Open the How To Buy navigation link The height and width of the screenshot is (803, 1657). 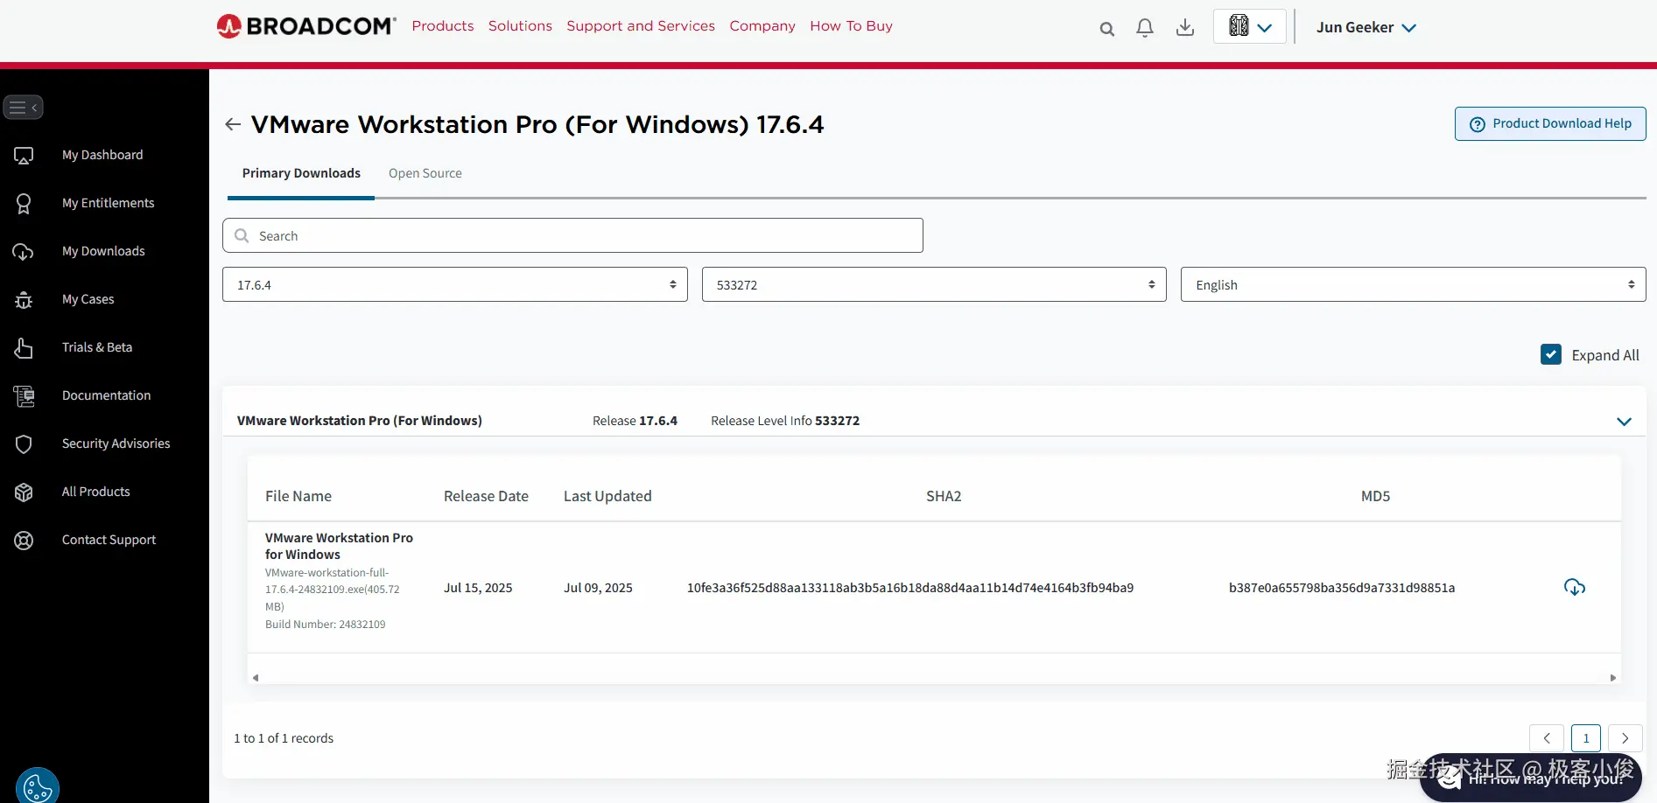pyautogui.click(x=851, y=26)
